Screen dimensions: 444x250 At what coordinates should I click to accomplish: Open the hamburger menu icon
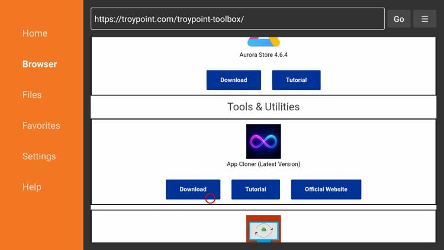point(424,19)
